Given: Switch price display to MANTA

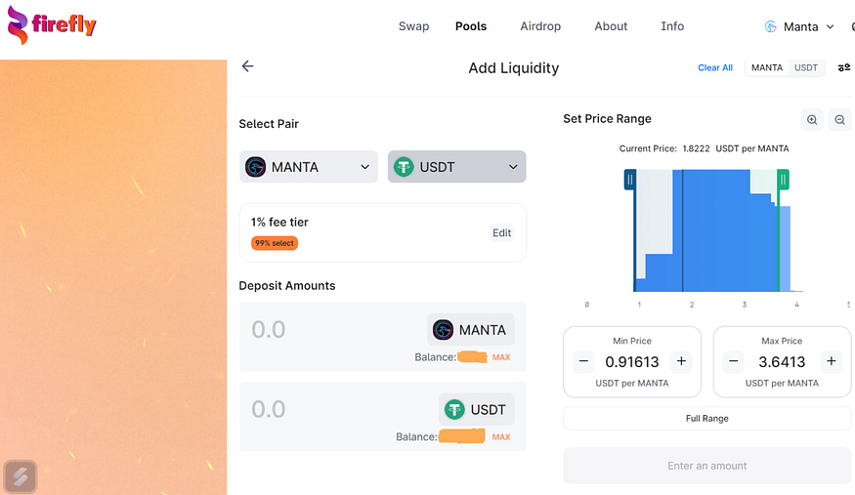Looking at the screenshot, I should [x=767, y=67].
